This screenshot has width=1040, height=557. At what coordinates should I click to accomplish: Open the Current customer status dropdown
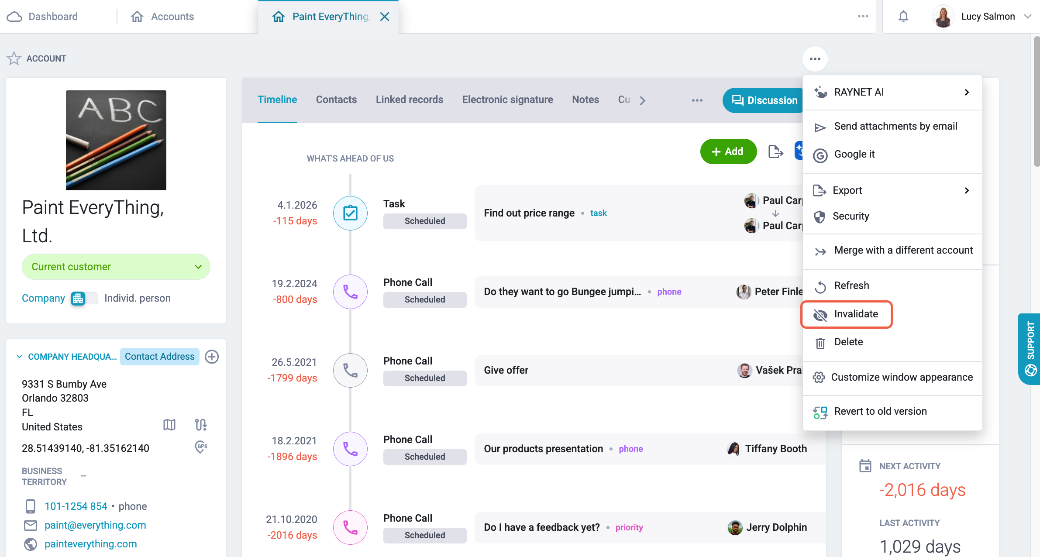pyautogui.click(x=116, y=267)
